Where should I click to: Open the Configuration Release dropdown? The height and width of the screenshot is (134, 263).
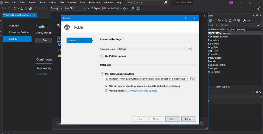(x=154, y=49)
